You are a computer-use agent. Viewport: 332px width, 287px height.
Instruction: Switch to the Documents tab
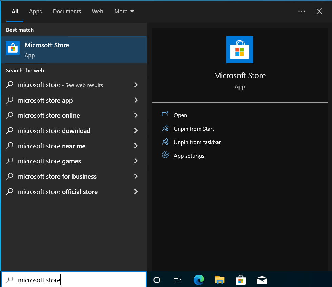pyautogui.click(x=67, y=11)
